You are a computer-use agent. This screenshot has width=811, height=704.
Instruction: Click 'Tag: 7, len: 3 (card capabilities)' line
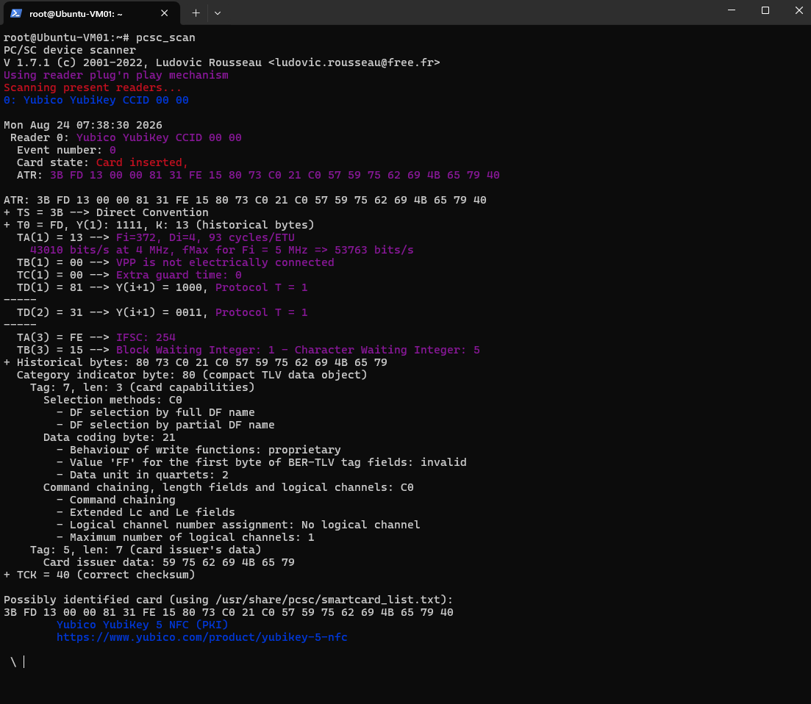142,388
